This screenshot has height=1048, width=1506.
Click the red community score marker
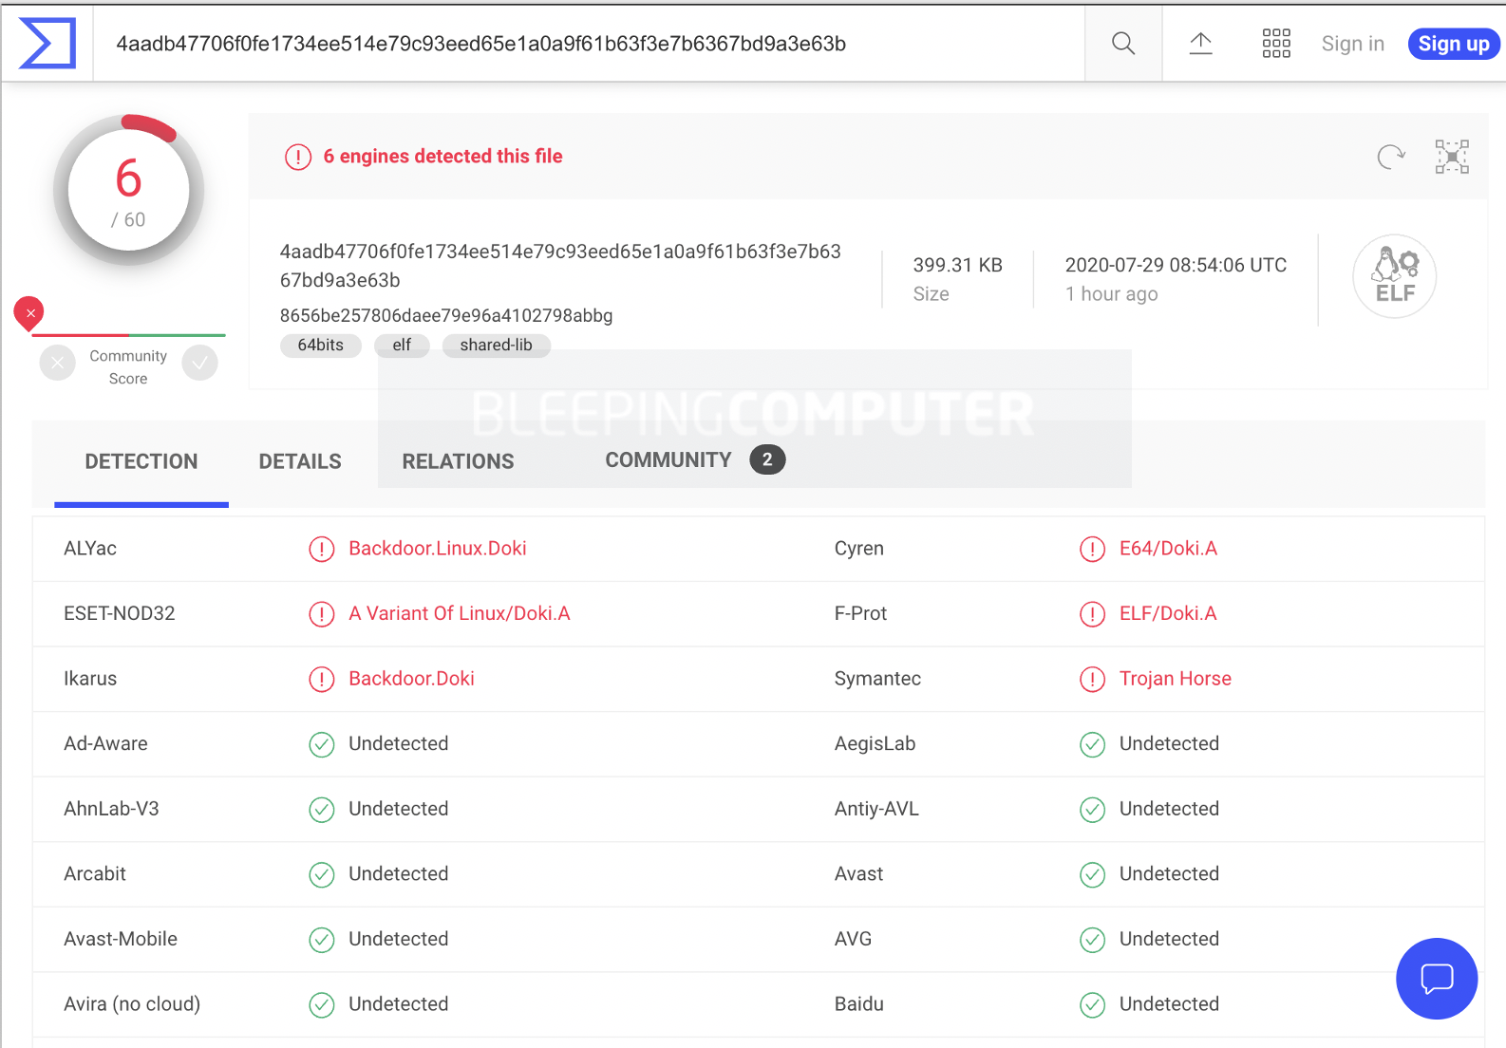(x=29, y=313)
